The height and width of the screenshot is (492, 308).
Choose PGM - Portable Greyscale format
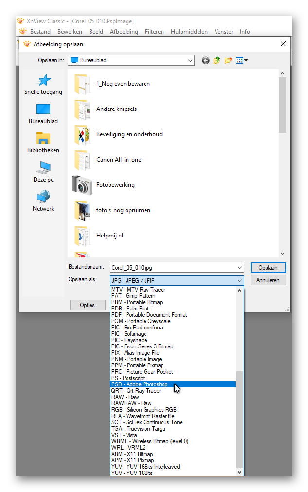click(173, 321)
